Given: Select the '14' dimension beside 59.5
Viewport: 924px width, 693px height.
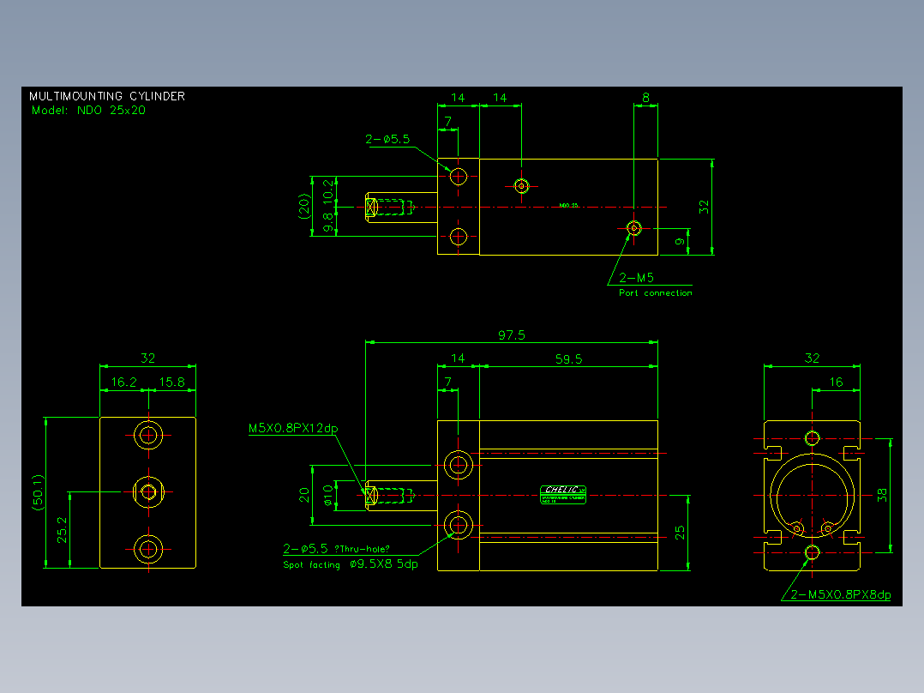Looking at the screenshot, I should (458, 358).
